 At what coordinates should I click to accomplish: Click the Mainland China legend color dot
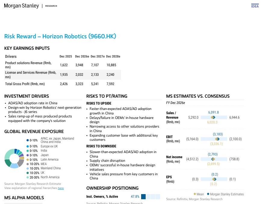28,168
